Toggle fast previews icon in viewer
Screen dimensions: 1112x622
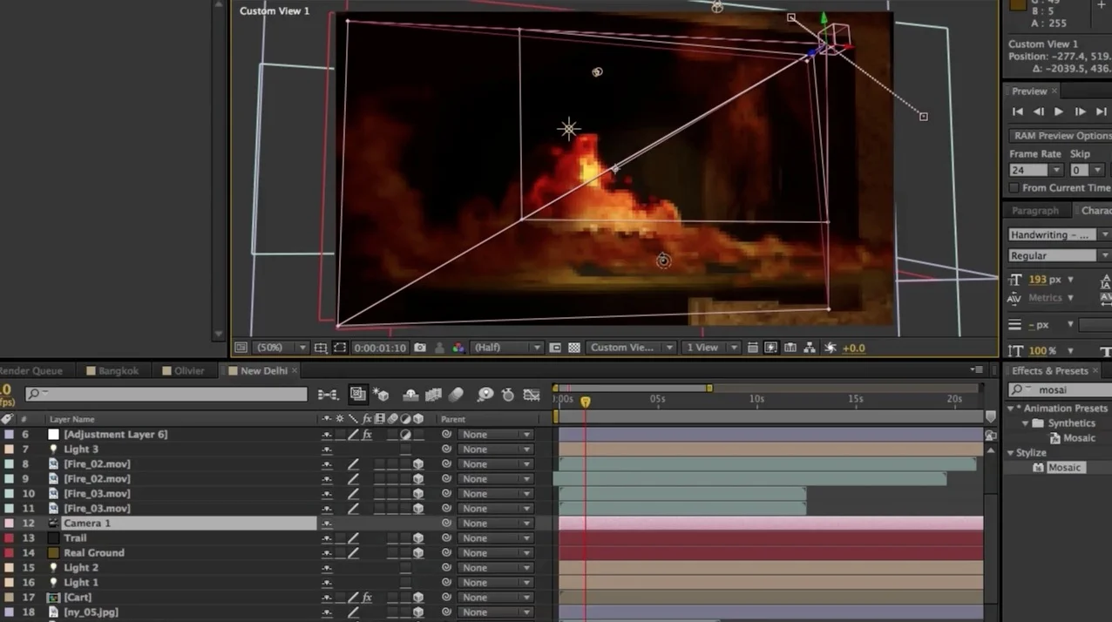(x=771, y=348)
